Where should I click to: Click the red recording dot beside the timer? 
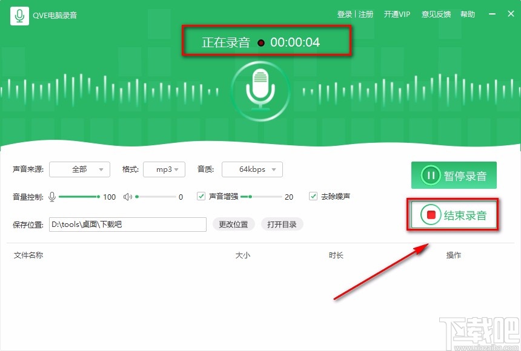260,42
